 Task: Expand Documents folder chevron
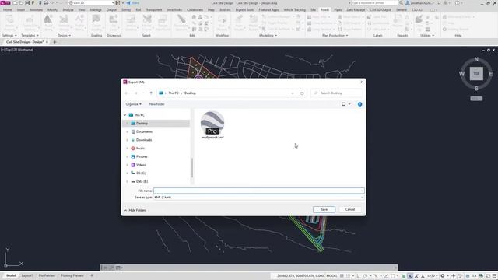tap(127, 131)
